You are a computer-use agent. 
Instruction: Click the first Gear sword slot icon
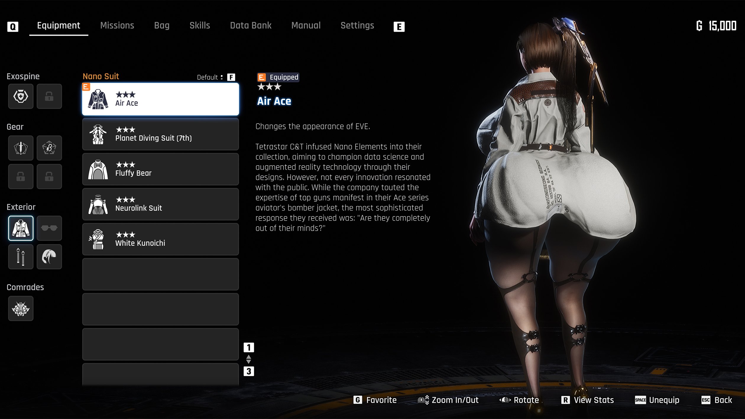(21, 148)
